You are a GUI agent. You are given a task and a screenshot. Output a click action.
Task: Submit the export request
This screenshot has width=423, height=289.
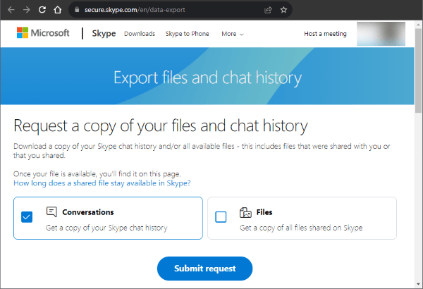(x=204, y=269)
